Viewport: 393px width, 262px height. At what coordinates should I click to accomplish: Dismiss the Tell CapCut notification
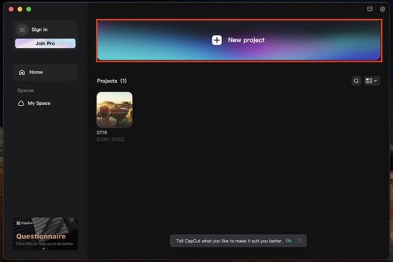(299, 240)
